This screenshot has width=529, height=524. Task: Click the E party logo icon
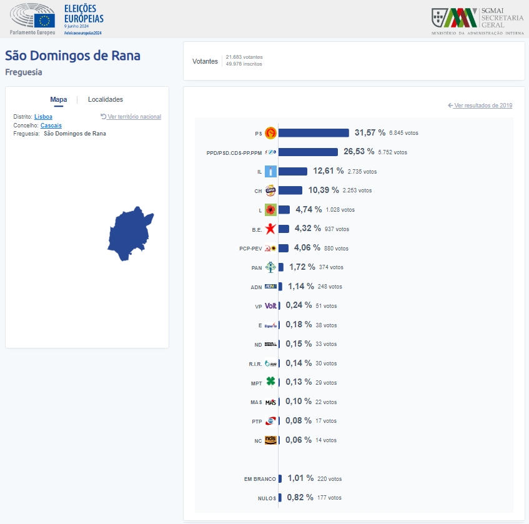(270, 325)
